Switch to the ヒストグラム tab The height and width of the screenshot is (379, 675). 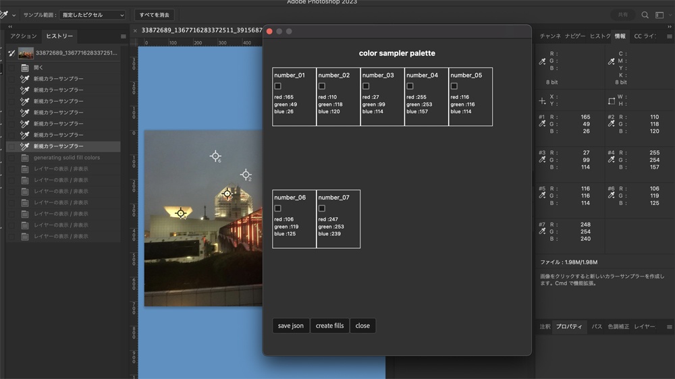coord(600,36)
